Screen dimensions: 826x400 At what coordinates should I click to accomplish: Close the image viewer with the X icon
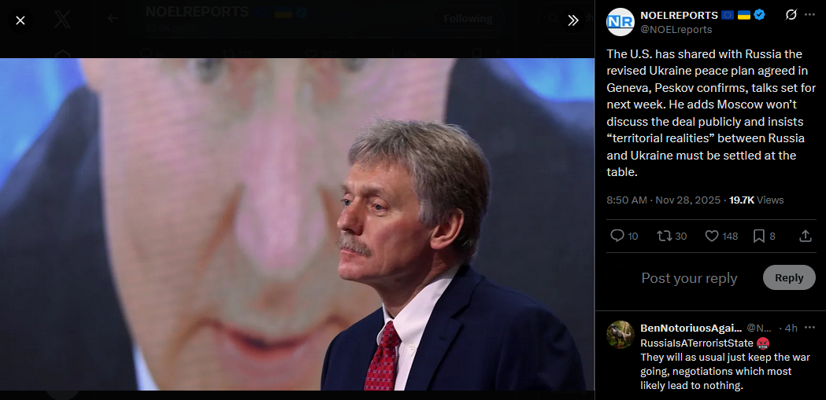pos(20,20)
